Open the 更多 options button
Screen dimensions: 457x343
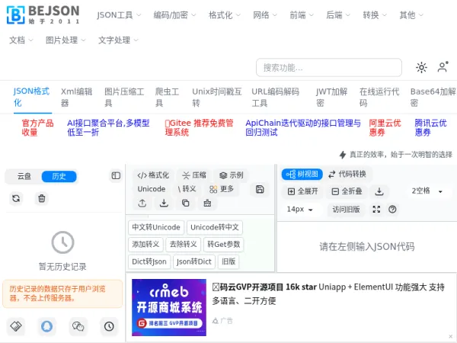[x=222, y=189]
